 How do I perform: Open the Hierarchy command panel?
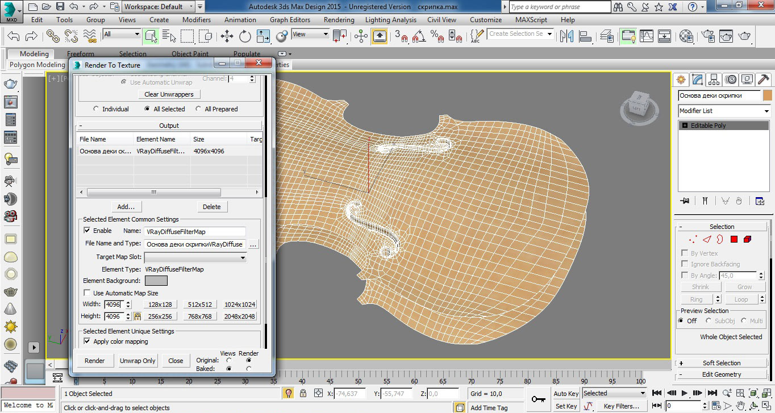[714, 80]
